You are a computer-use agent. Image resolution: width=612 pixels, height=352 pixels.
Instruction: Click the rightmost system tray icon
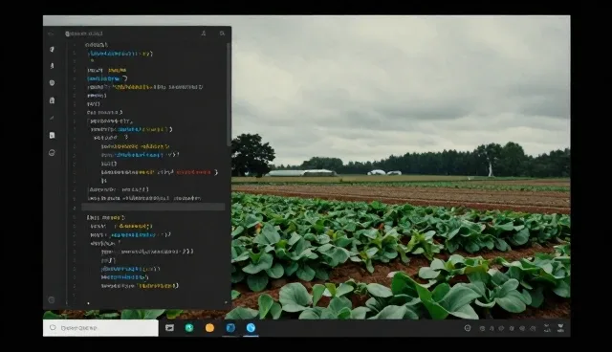coord(561,328)
